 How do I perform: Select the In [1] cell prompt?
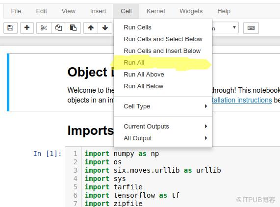tap(48, 154)
